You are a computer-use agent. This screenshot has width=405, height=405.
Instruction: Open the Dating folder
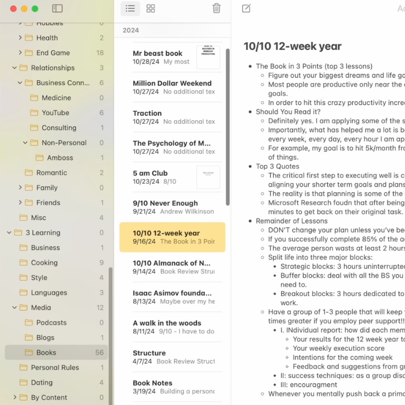click(x=56, y=382)
